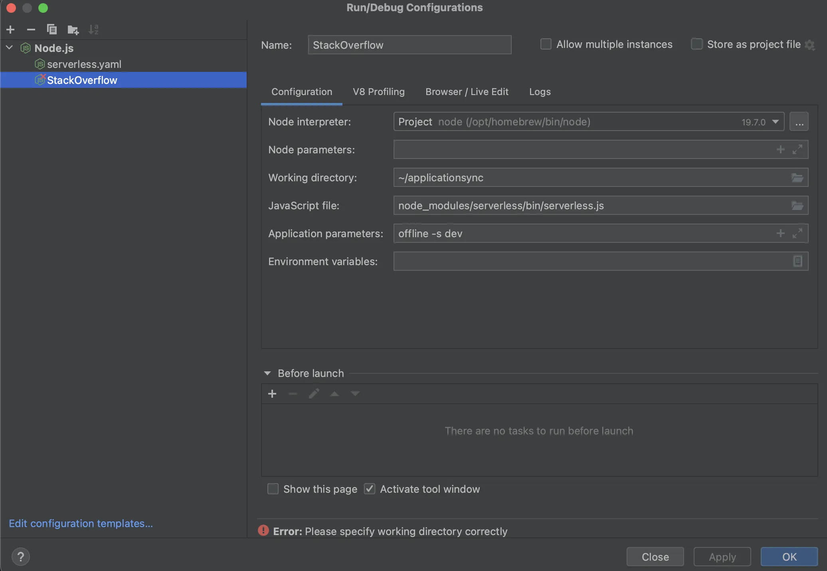Open Node interpreter dropdown
827x571 pixels.
(775, 122)
